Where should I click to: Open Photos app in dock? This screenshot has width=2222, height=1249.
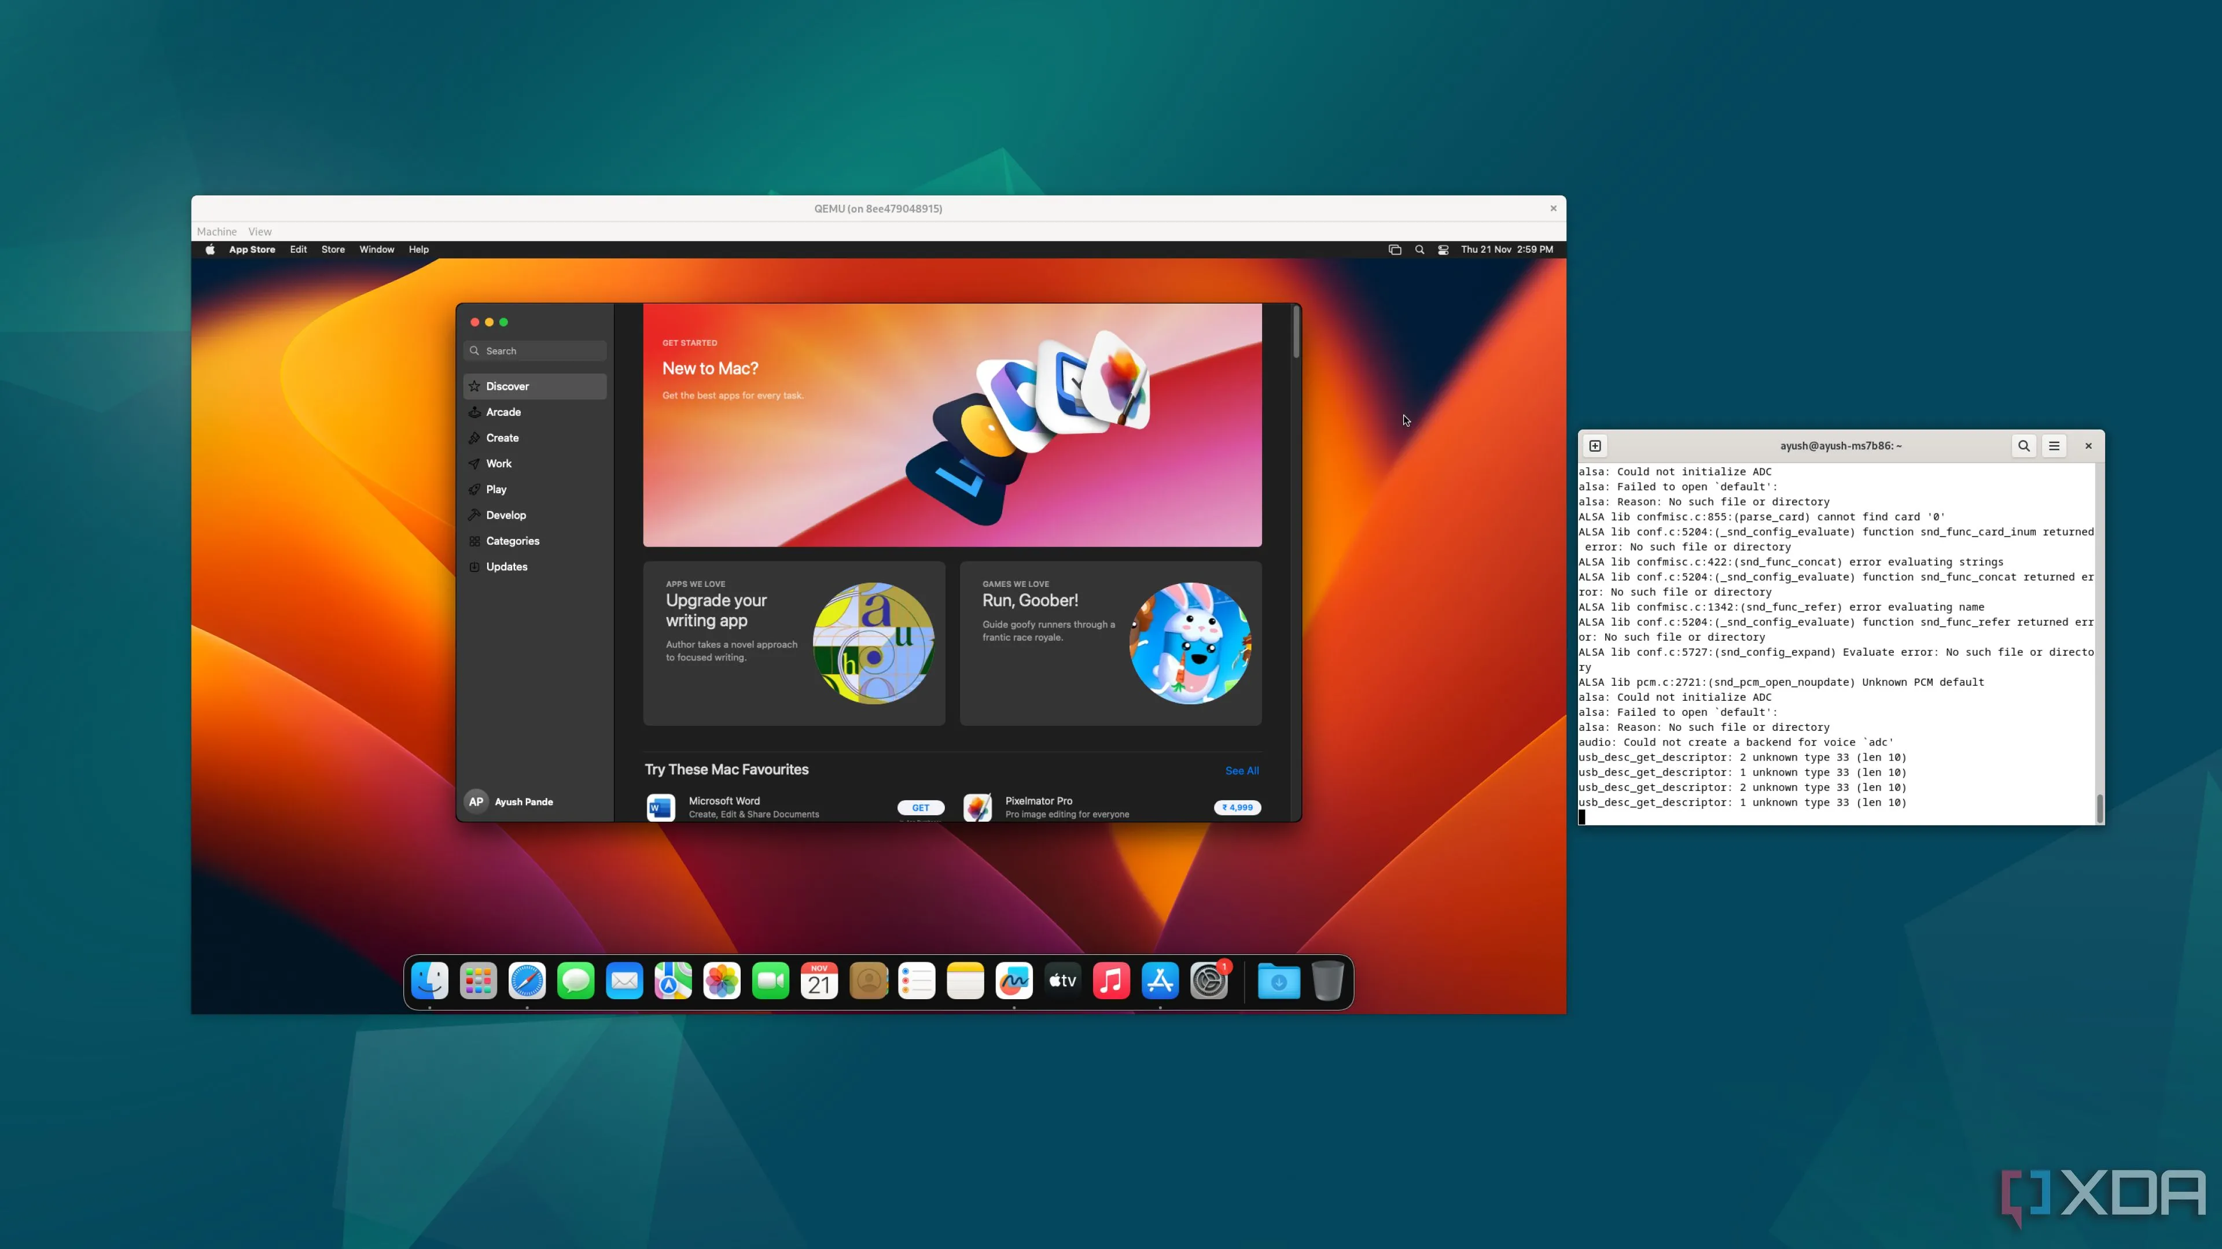(x=722, y=981)
